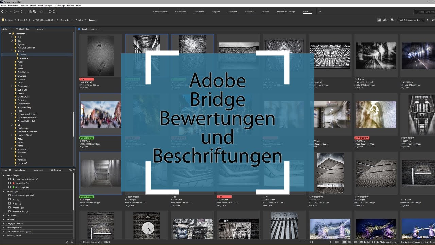Select the Kathmandu folder
This screenshot has height=245, width=435.
tap(22, 149)
